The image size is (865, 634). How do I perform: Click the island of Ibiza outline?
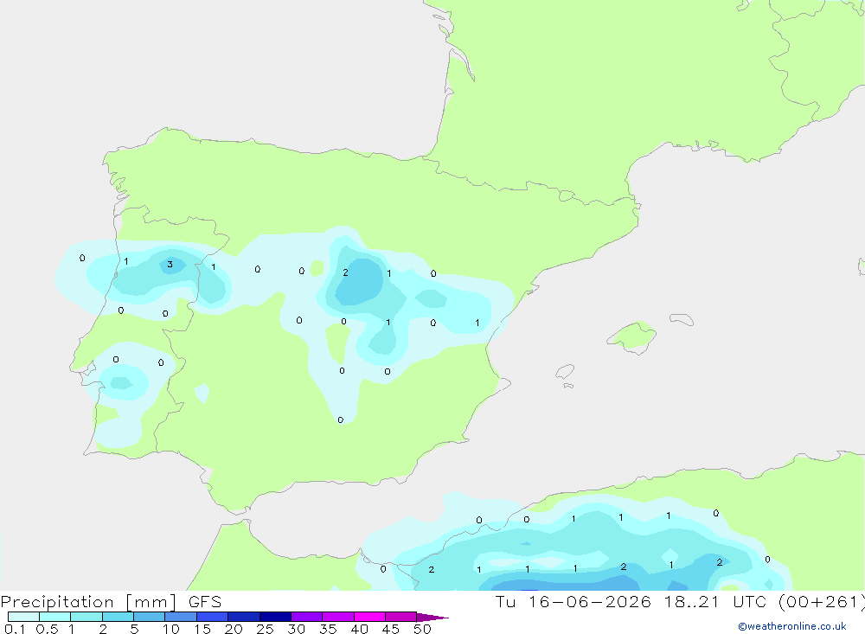565,372
